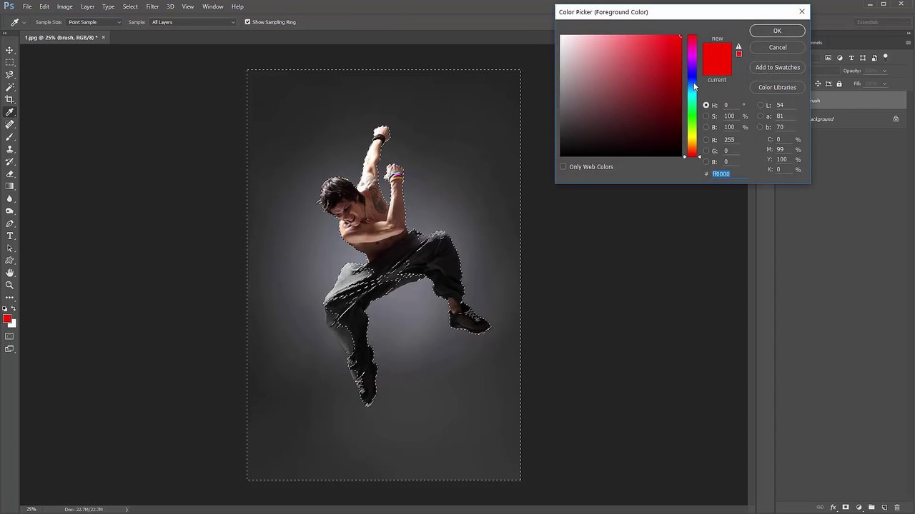Open the Select menu

point(130,6)
